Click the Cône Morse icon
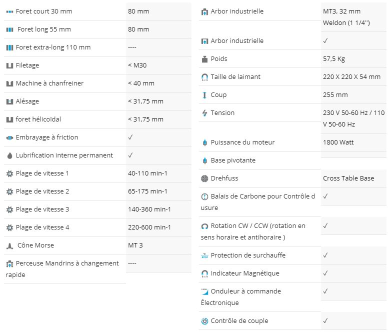 (9, 246)
